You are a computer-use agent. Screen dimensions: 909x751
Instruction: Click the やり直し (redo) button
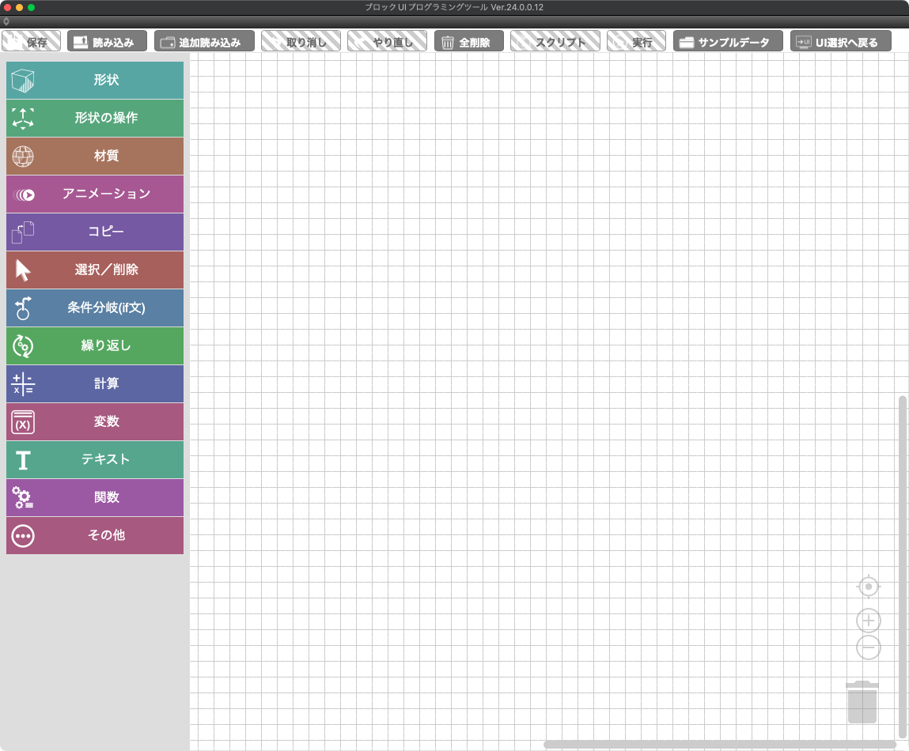387,42
